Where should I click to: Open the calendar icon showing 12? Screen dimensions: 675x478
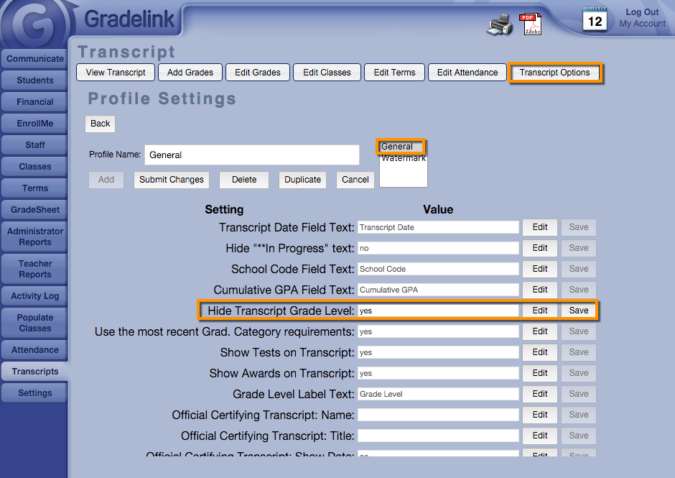coord(595,19)
